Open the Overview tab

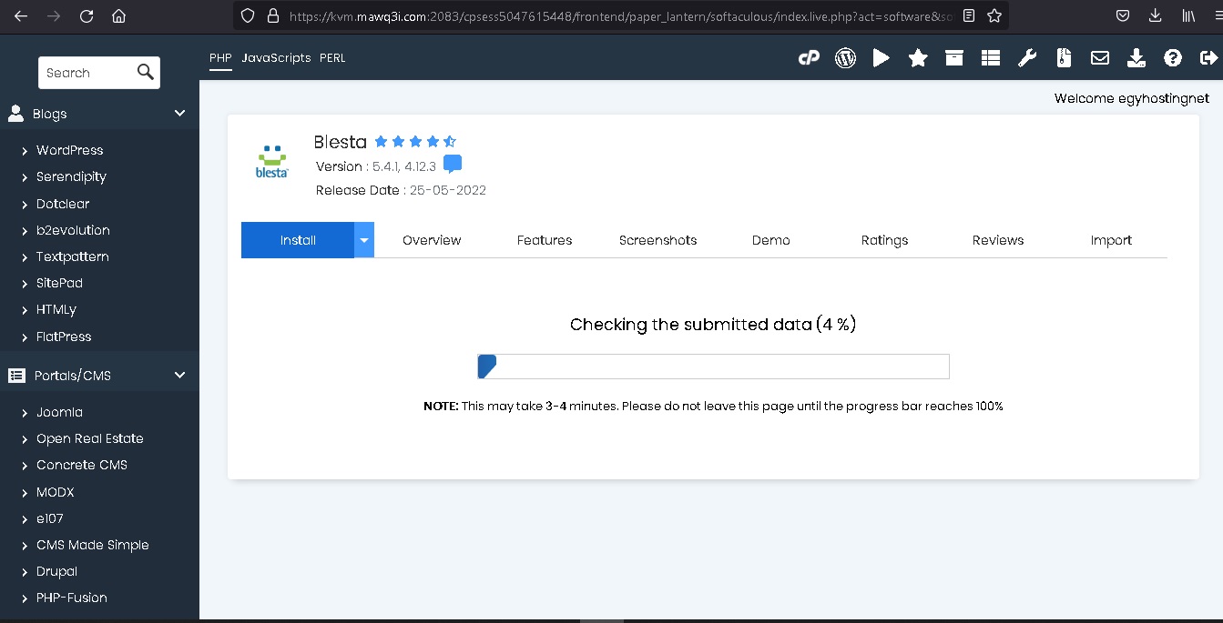432,240
